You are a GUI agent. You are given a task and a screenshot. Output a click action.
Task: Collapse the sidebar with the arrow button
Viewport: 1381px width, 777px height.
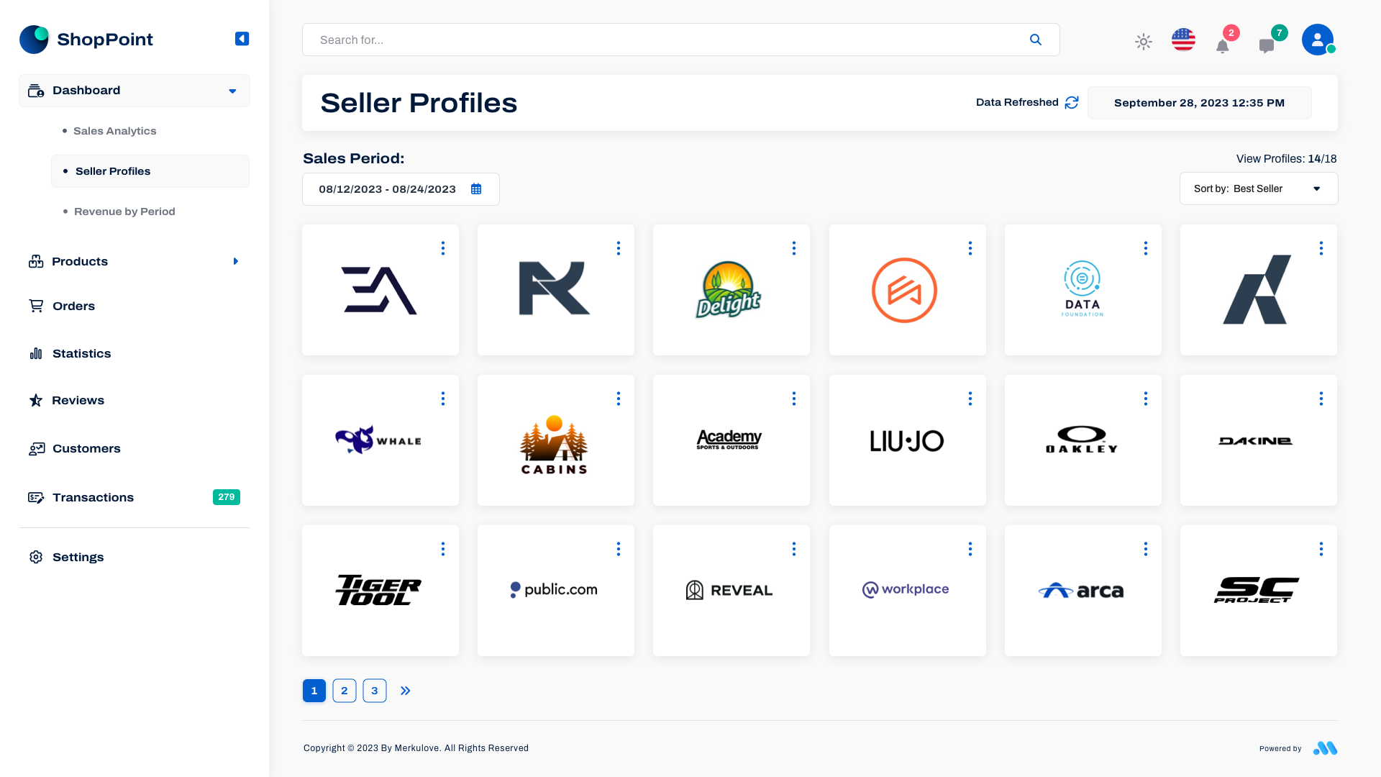pyautogui.click(x=242, y=39)
